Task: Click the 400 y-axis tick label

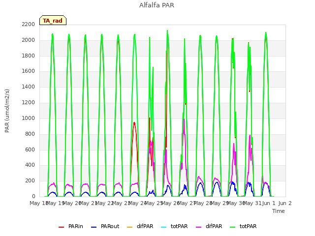Action: coord(30,165)
